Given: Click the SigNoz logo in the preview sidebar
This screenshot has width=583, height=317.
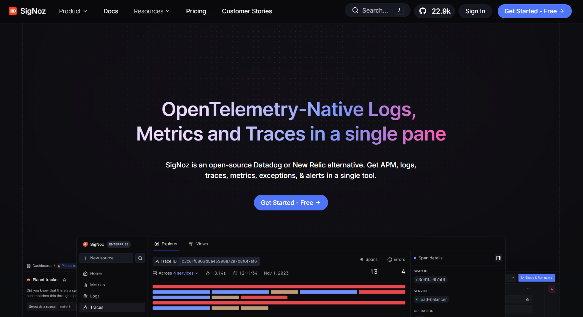Looking at the screenshot, I should [x=85, y=244].
